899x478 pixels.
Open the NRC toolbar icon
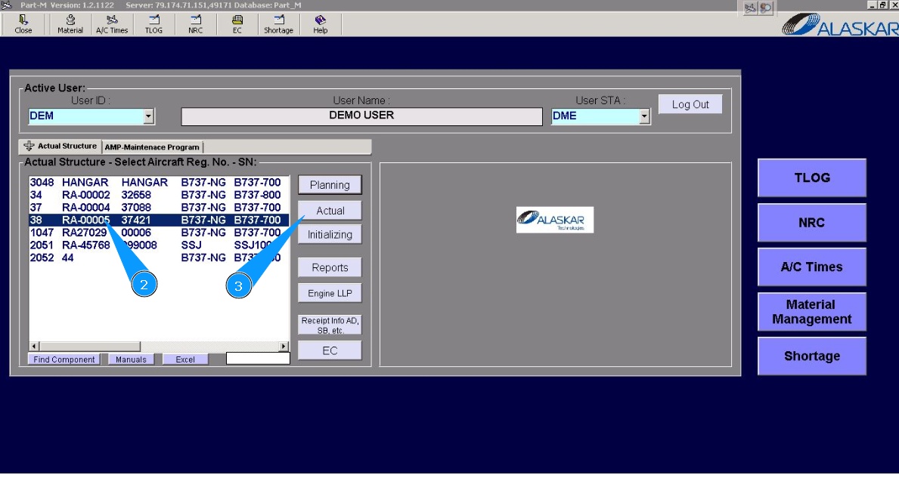pyautogui.click(x=196, y=25)
